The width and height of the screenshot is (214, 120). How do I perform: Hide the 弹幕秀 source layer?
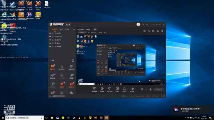click(x=50, y=46)
